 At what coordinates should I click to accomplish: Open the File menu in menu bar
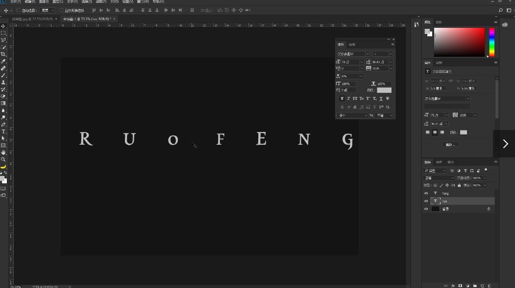click(x=15, y=2)
